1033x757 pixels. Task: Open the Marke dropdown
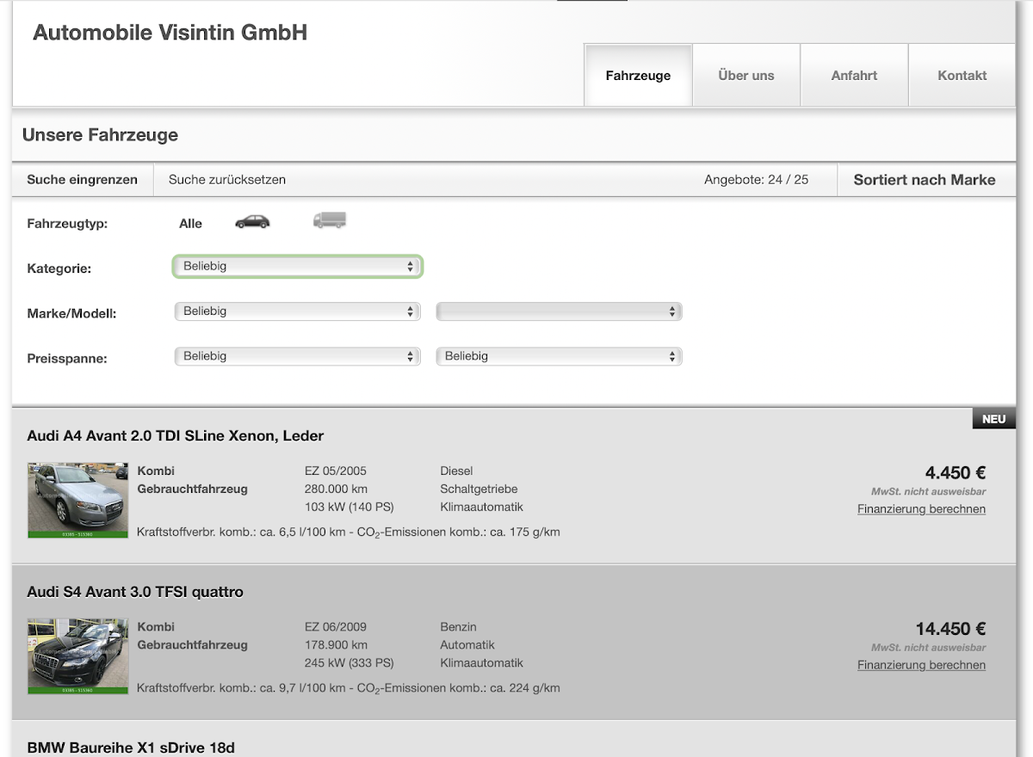coord(298,311)
